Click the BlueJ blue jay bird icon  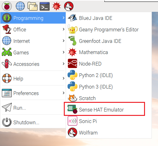(x=72, y=18)
